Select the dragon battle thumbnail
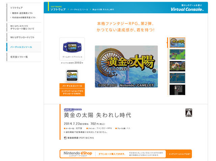 (x=178, y=66)
